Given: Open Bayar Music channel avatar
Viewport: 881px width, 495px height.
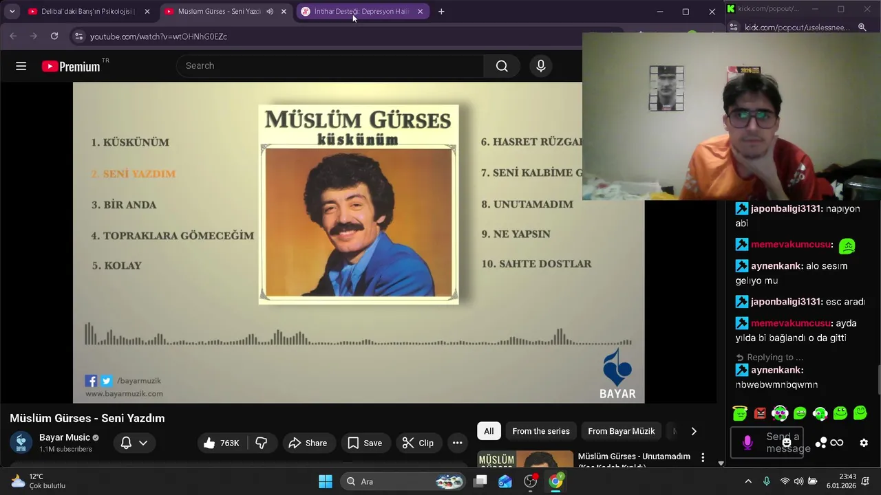Looking at the screenshot, I should 21,443.
